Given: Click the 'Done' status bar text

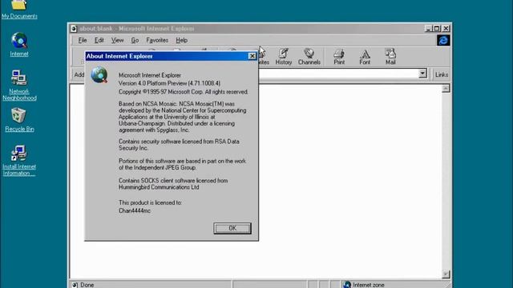Looking at the screenshot, I should (87, 285).
